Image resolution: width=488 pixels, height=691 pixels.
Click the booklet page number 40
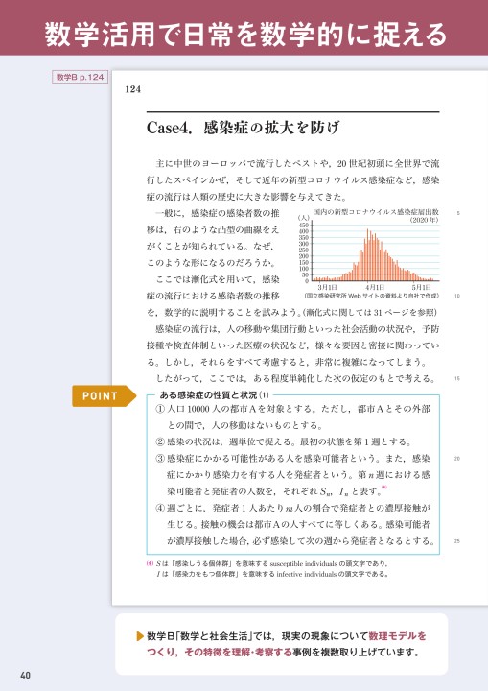[26, 675]
